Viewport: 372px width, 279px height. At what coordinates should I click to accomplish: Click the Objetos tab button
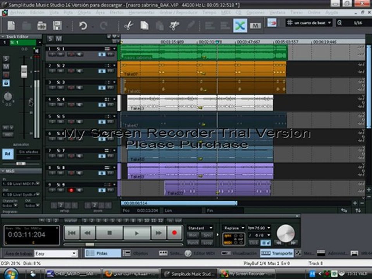click(136, 253)
